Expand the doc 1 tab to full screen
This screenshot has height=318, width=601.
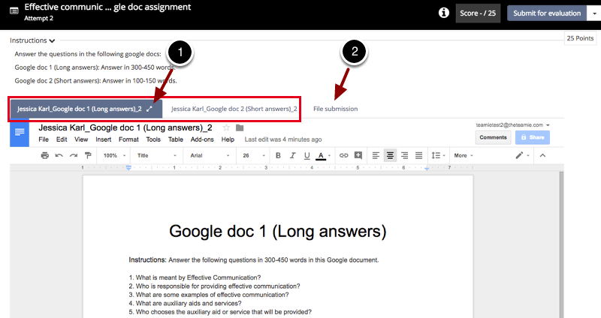click(149, 109)
